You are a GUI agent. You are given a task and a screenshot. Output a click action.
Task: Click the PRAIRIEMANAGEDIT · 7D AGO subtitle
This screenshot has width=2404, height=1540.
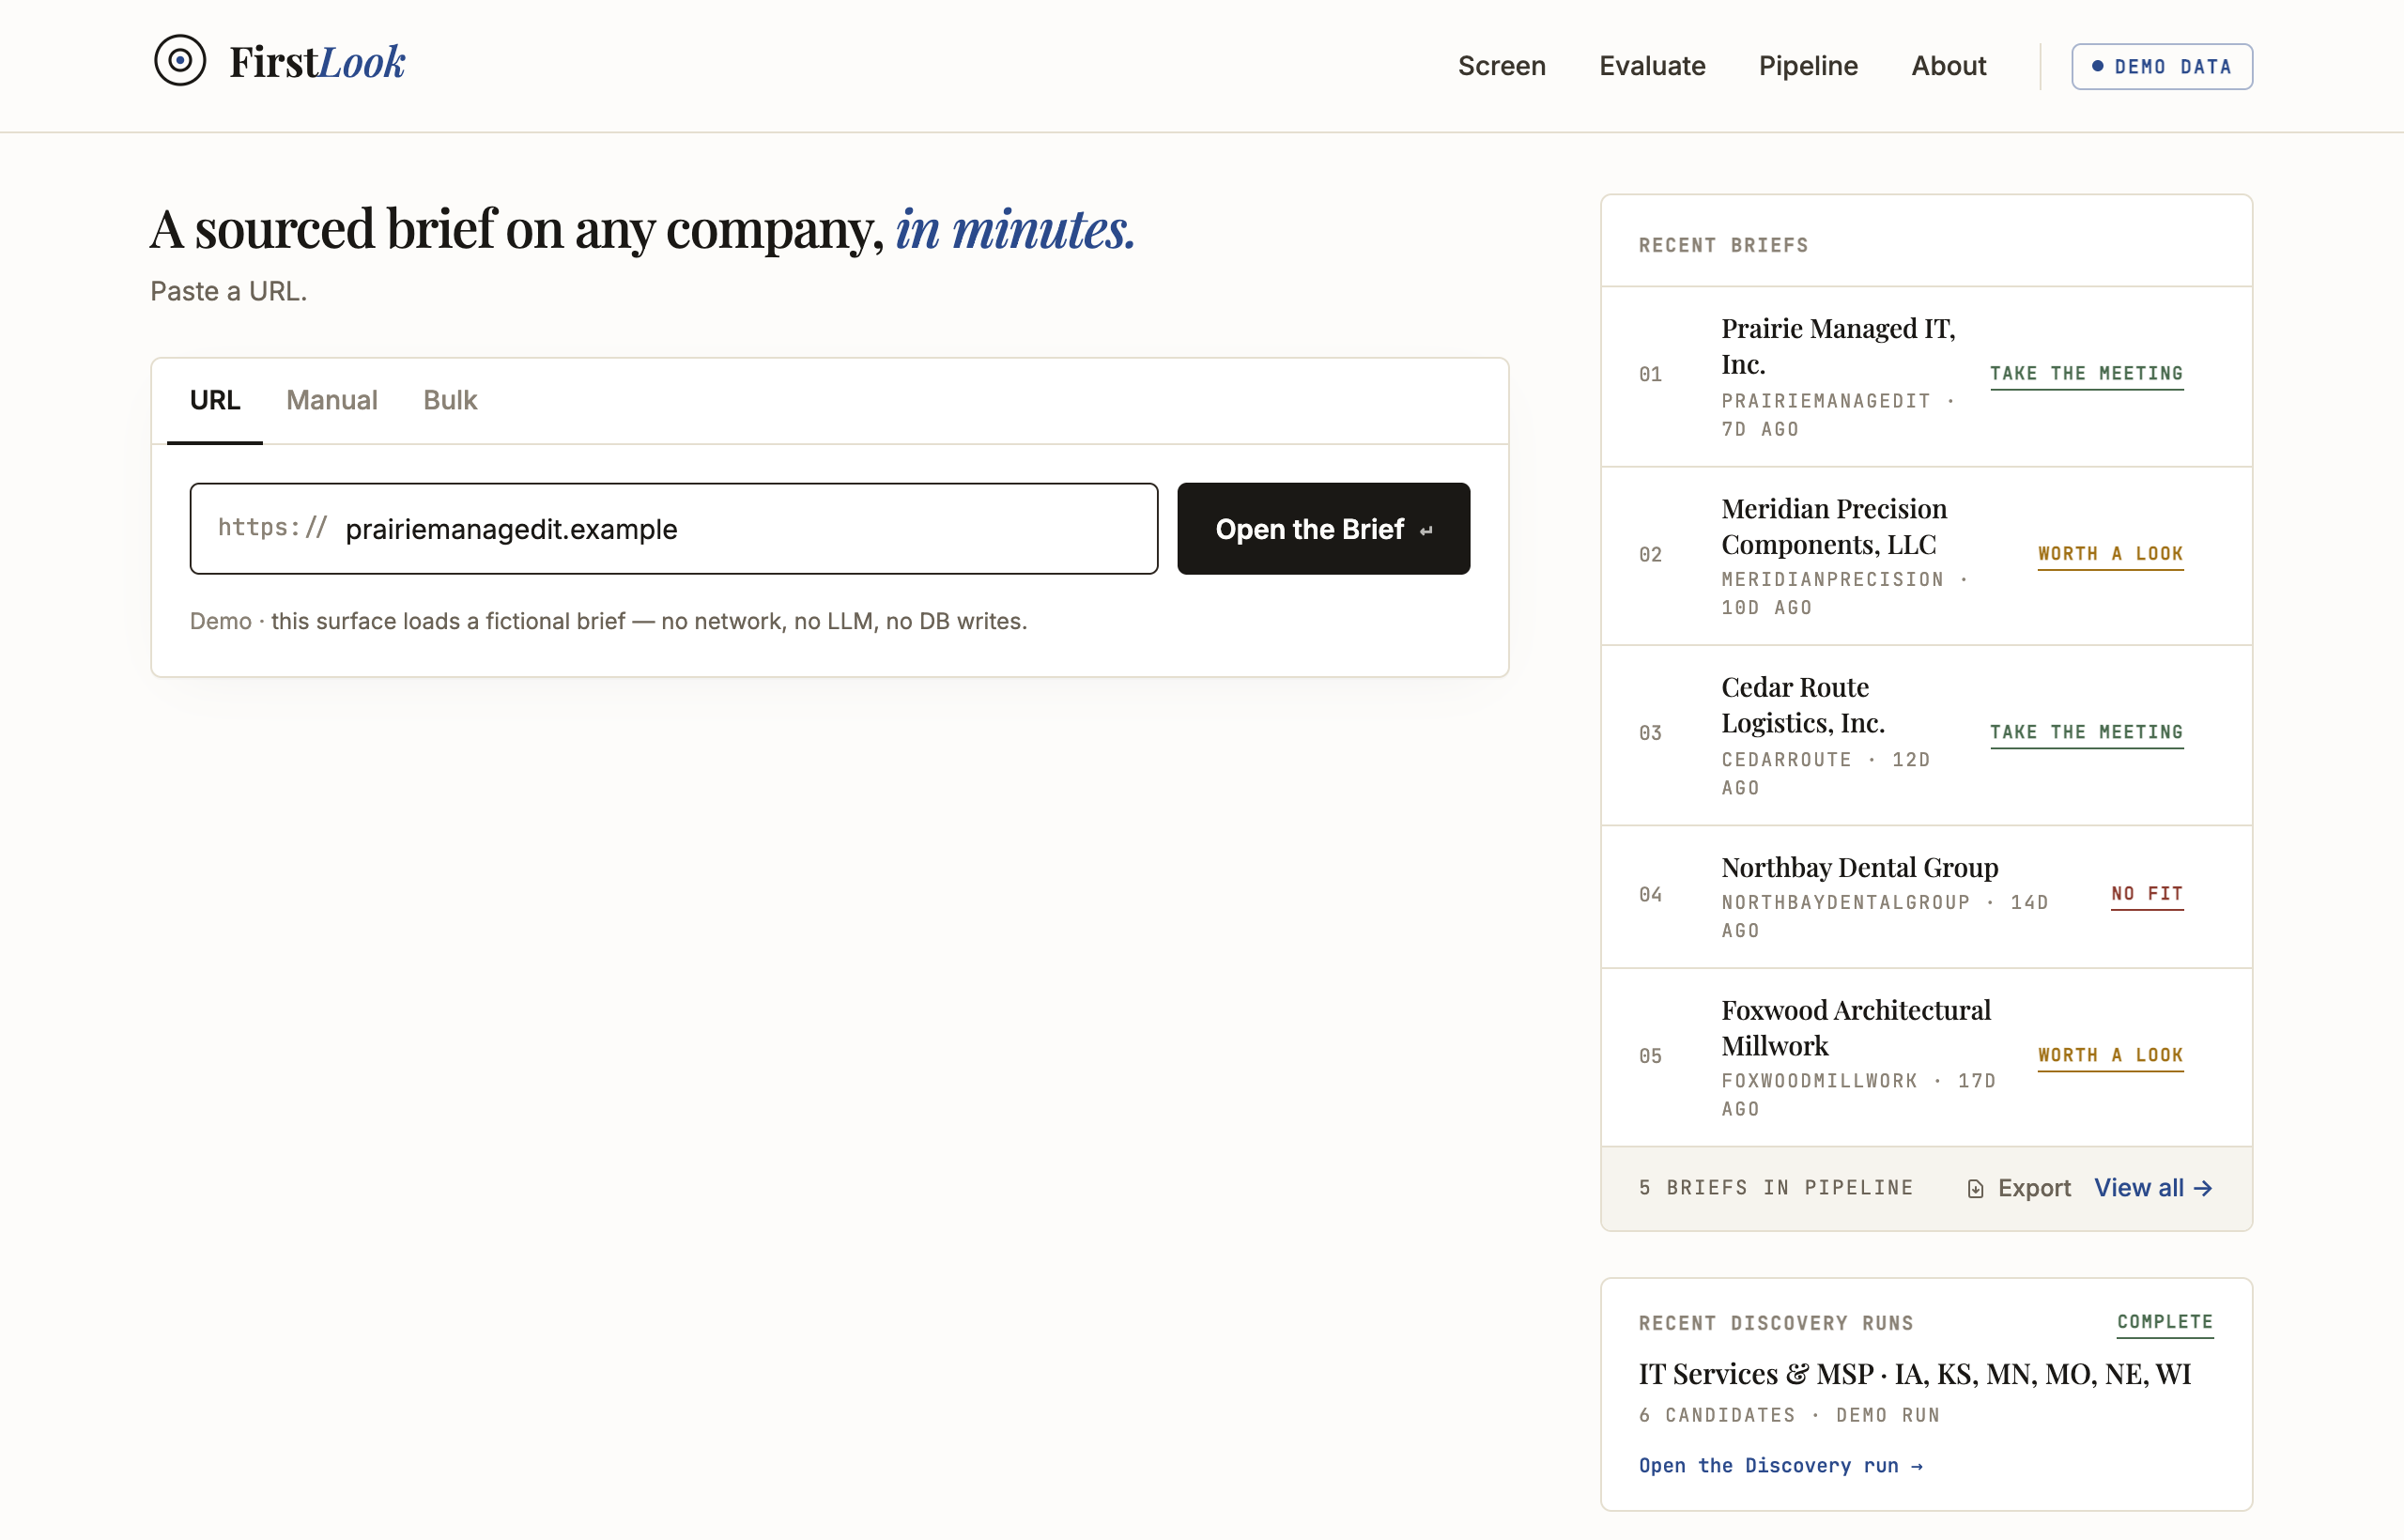1838,415
